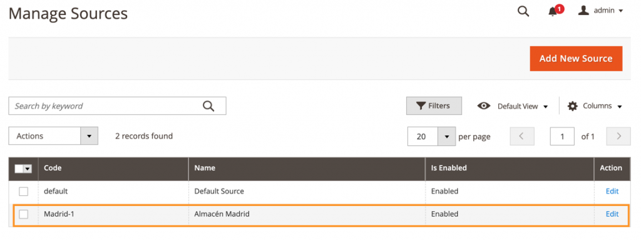Image resolution: width=641 pixels, height=241 pixels.
Task: Check the default source row checkbox
Action: (24, 191)
